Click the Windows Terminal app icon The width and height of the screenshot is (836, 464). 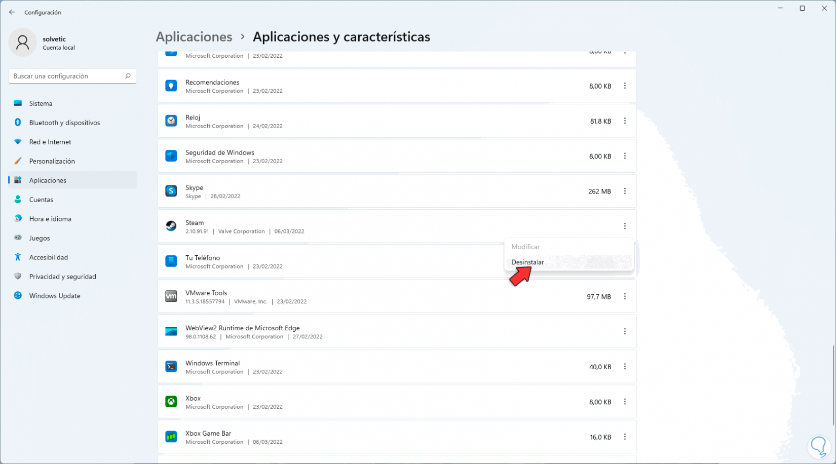pos(171,367)
